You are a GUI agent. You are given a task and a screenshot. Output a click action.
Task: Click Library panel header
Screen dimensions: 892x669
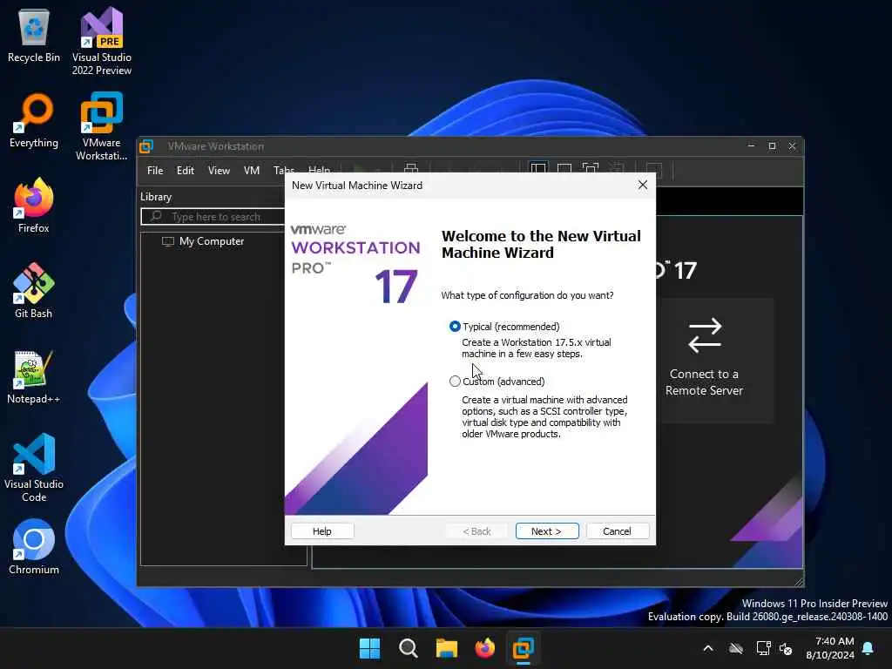tap(156, 197)
